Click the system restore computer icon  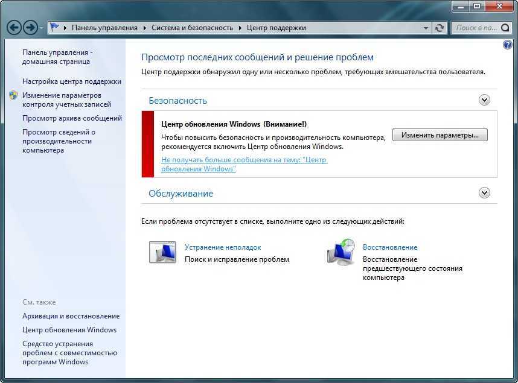(341, 252)
